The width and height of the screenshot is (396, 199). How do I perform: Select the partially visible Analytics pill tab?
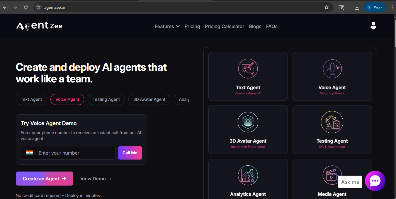click(x=182, y=99)
